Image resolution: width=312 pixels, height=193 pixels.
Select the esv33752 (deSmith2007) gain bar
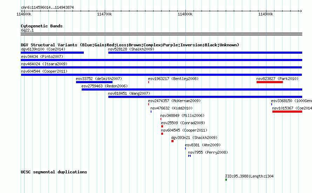[94, 82]
